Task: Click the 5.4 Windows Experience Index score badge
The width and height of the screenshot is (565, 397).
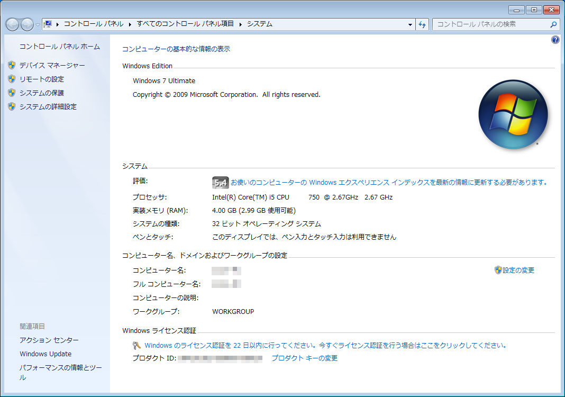Action: (220, 183)
